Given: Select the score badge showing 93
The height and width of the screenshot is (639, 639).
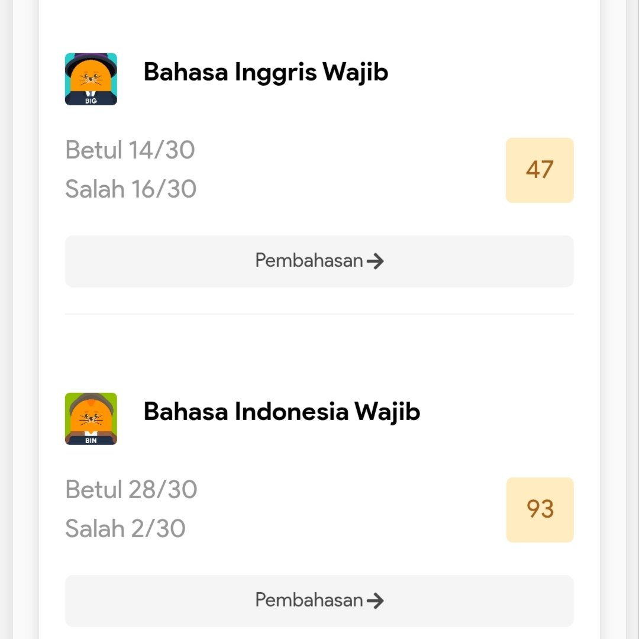Looking at the screenshot, I should click(540, 509).
